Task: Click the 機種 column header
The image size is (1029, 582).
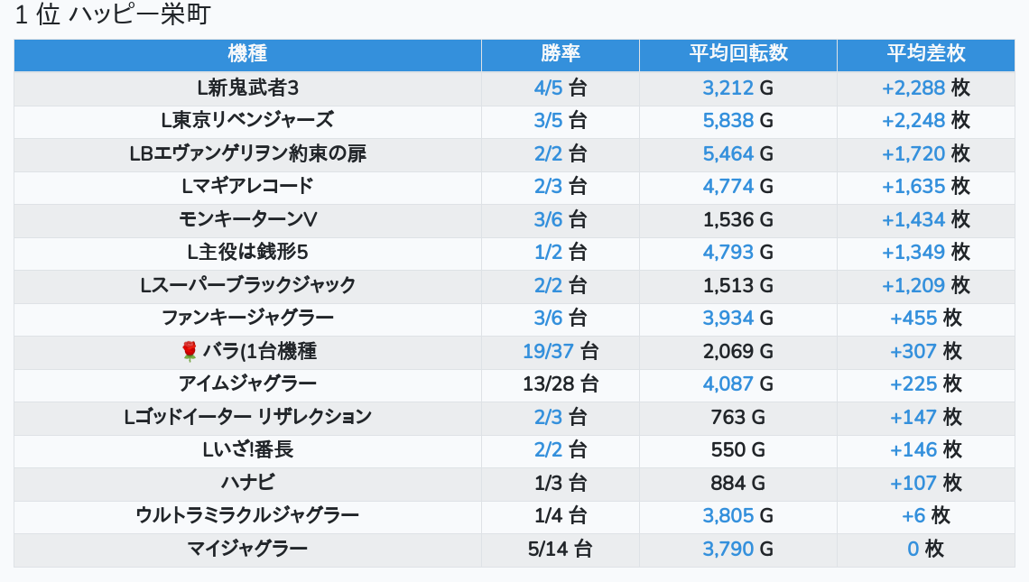Action: coord(247,53)
